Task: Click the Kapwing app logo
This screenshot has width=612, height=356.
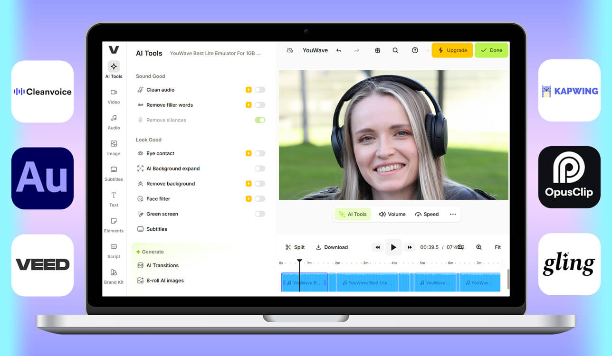Action: 569,90
